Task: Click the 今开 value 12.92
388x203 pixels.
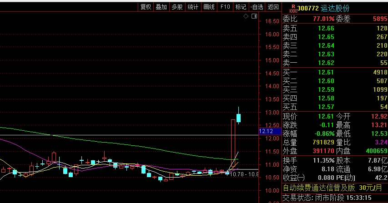Action: pos(379,116)
